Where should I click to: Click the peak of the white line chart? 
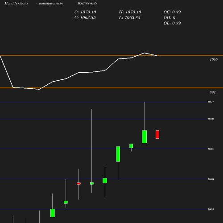pos(145,53)
